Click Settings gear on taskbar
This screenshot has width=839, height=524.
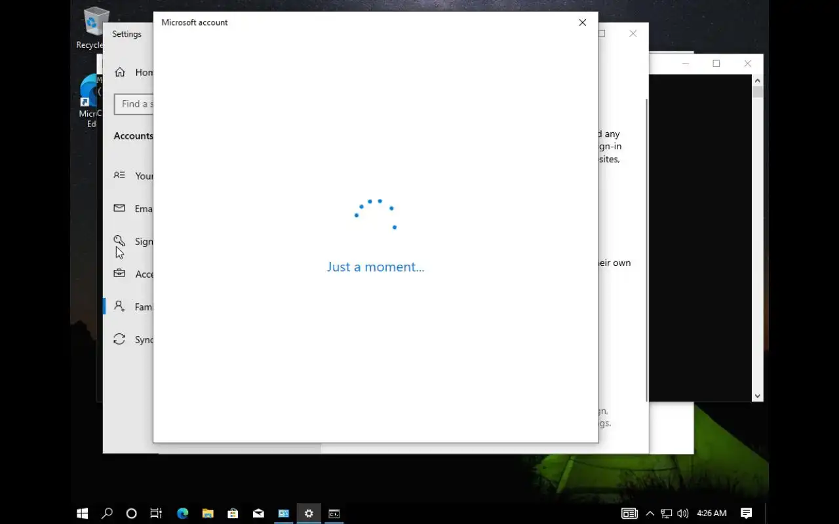[x=309, y=514]
